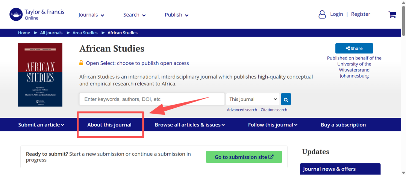Image resolution: width=406 pixels, height=175 pixels.
Task: Click Buy a subscription
Action: pos(343,125)
